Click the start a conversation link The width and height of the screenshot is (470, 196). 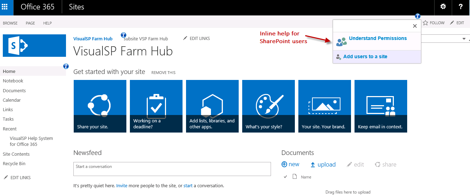188,185
